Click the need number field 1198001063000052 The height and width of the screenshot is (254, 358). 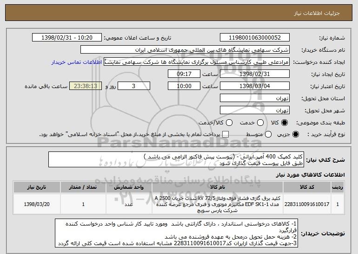coord(255,38)
